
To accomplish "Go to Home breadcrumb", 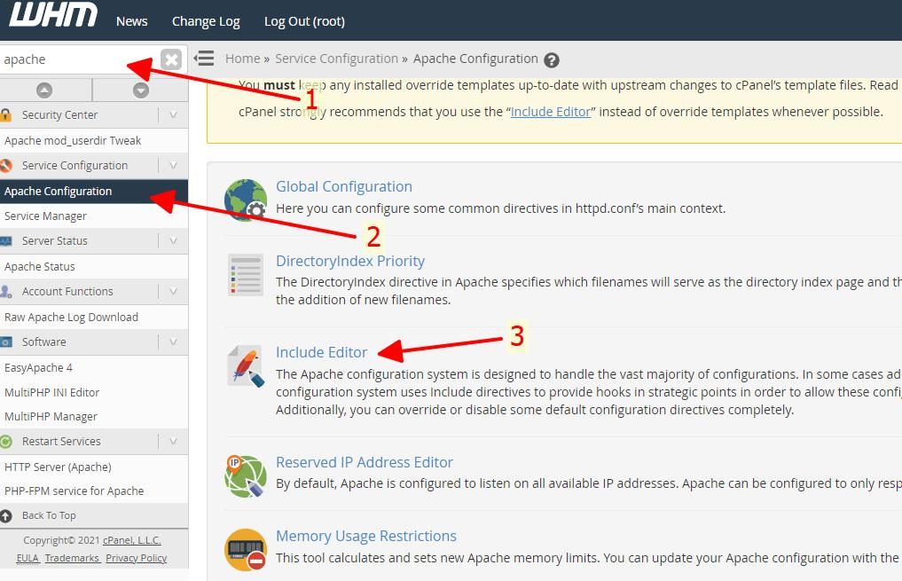I will coord(243,59).
